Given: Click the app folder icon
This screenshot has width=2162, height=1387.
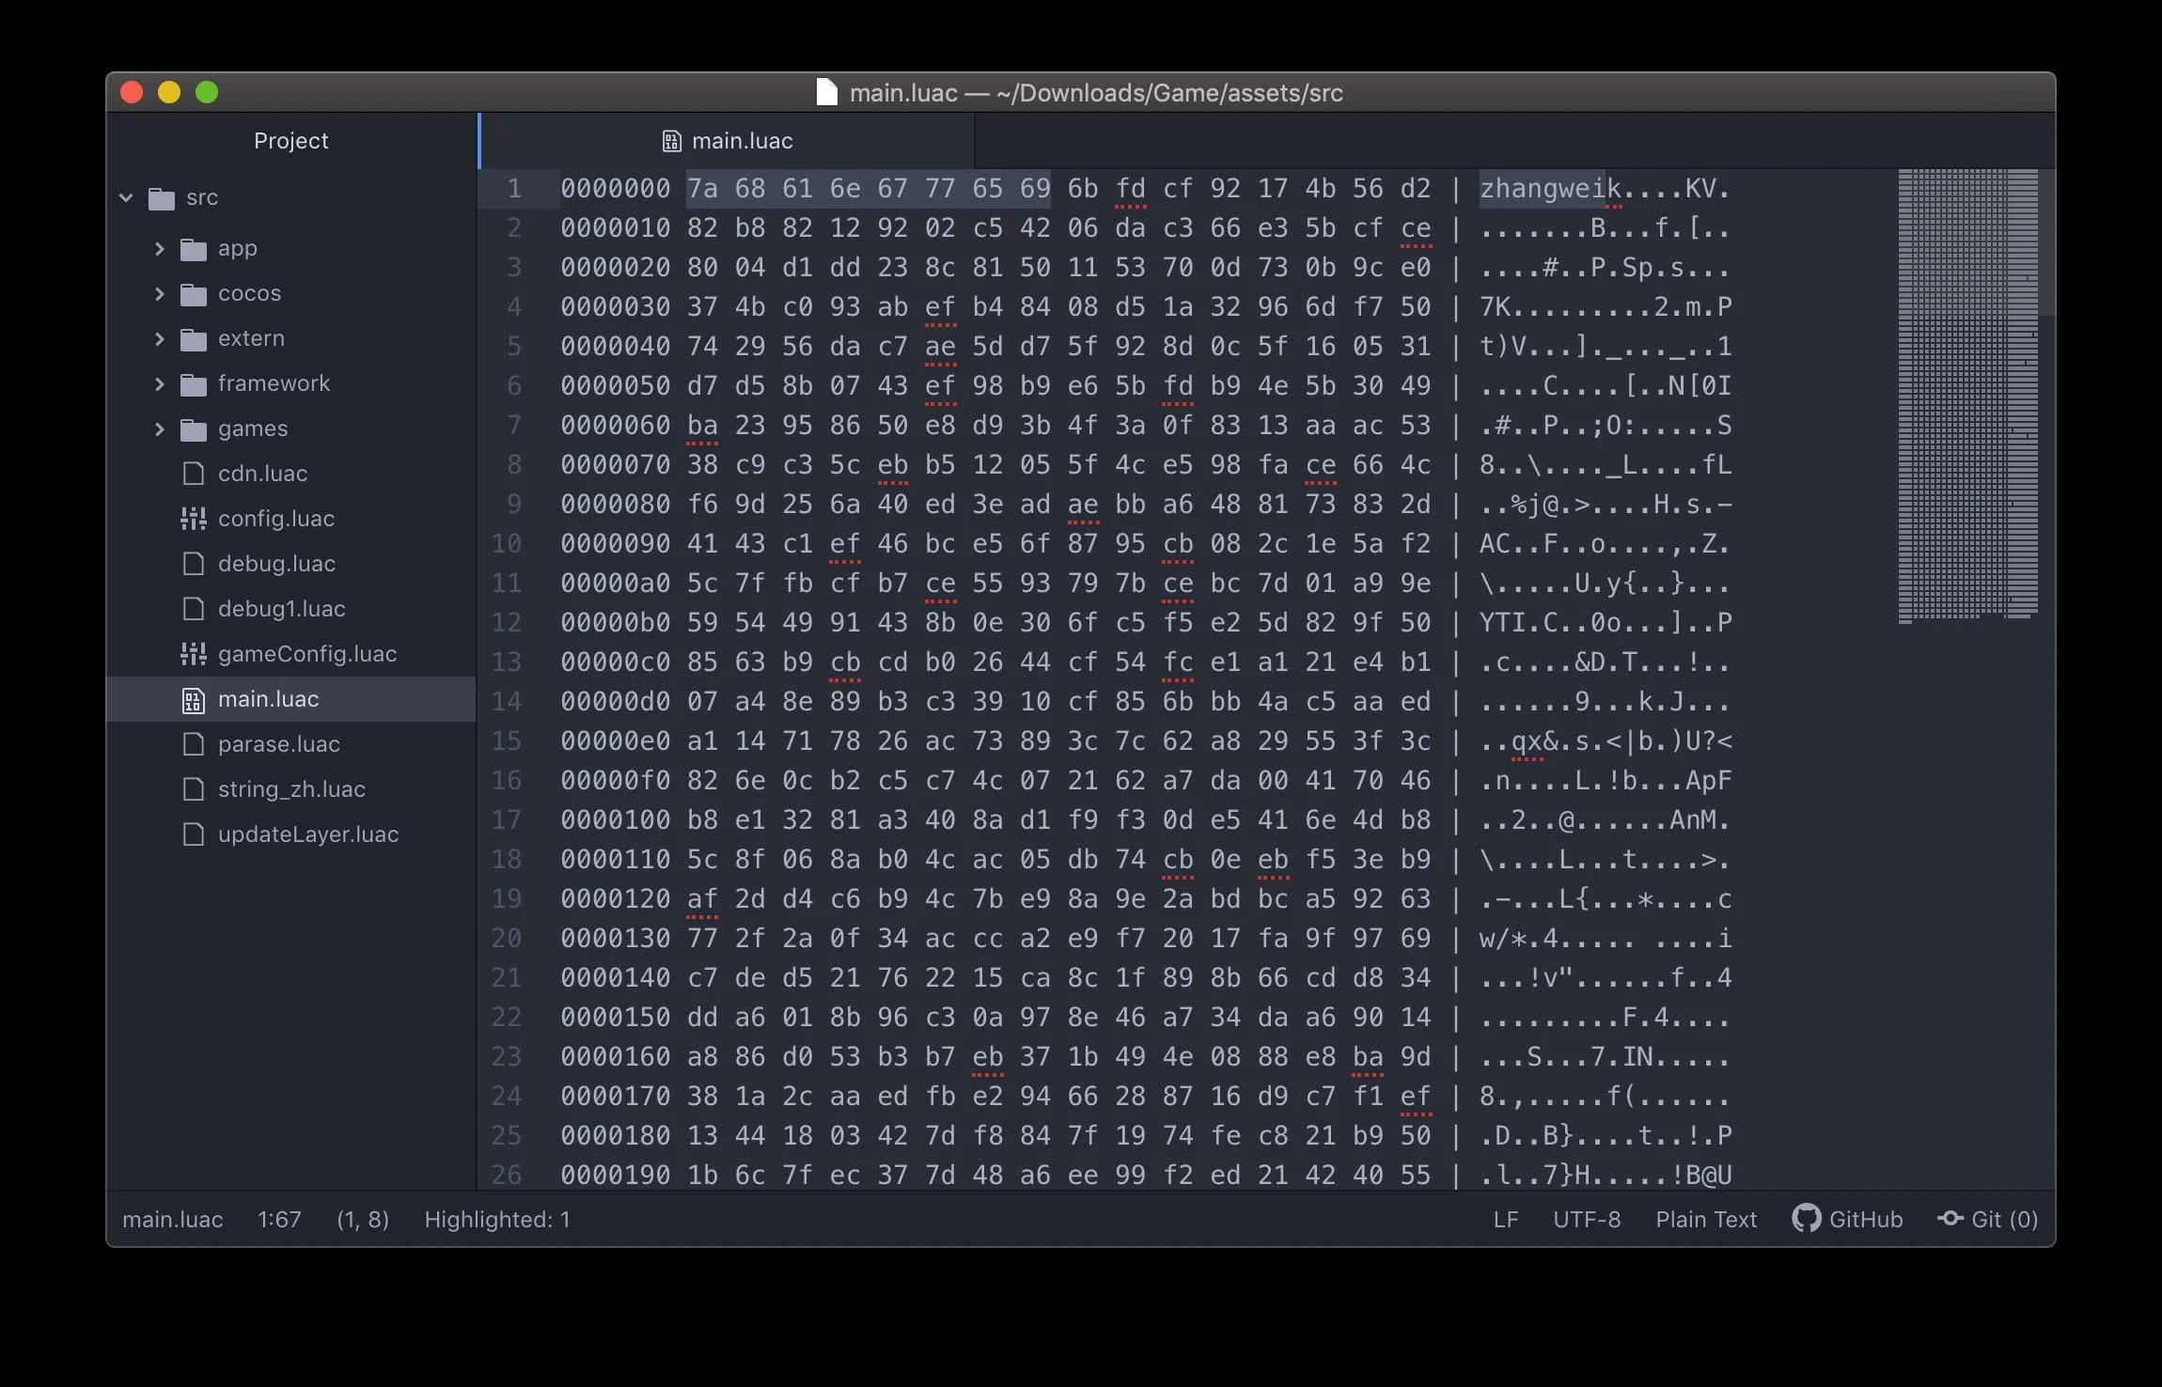Looking at the screenshot, I should click(x=194, y=249).
